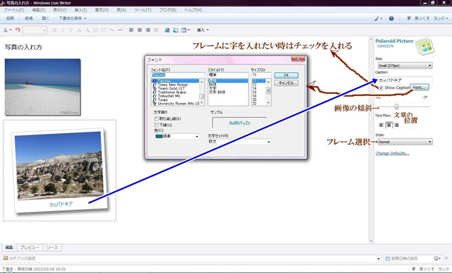
Task: Expand the 挿入 dropdown in toolbar
Action: [x=203, y=30]
